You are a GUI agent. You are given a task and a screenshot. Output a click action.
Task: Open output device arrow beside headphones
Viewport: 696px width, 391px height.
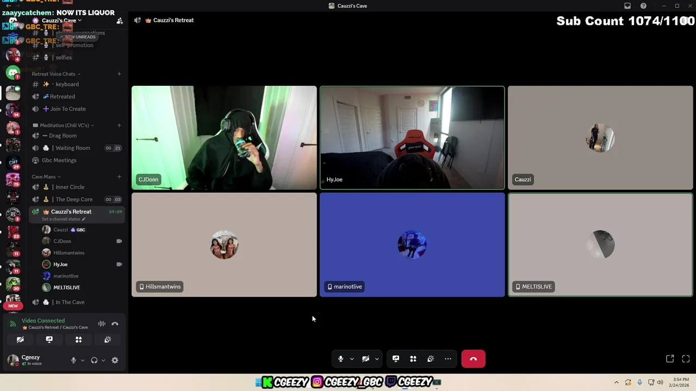(x=103, y=360)
